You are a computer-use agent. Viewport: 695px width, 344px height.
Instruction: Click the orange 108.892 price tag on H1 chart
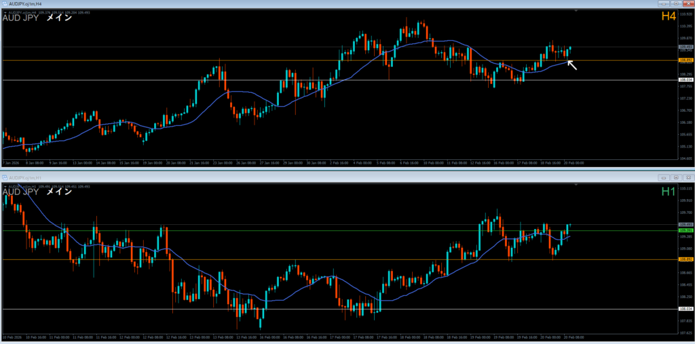pos(685,259)
